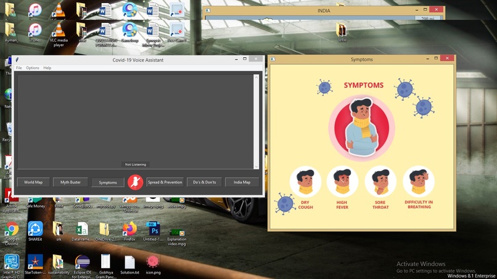The height and width of the screenshot is (279, 497).
Task: Open the File menu
Action: click(19, 68)
